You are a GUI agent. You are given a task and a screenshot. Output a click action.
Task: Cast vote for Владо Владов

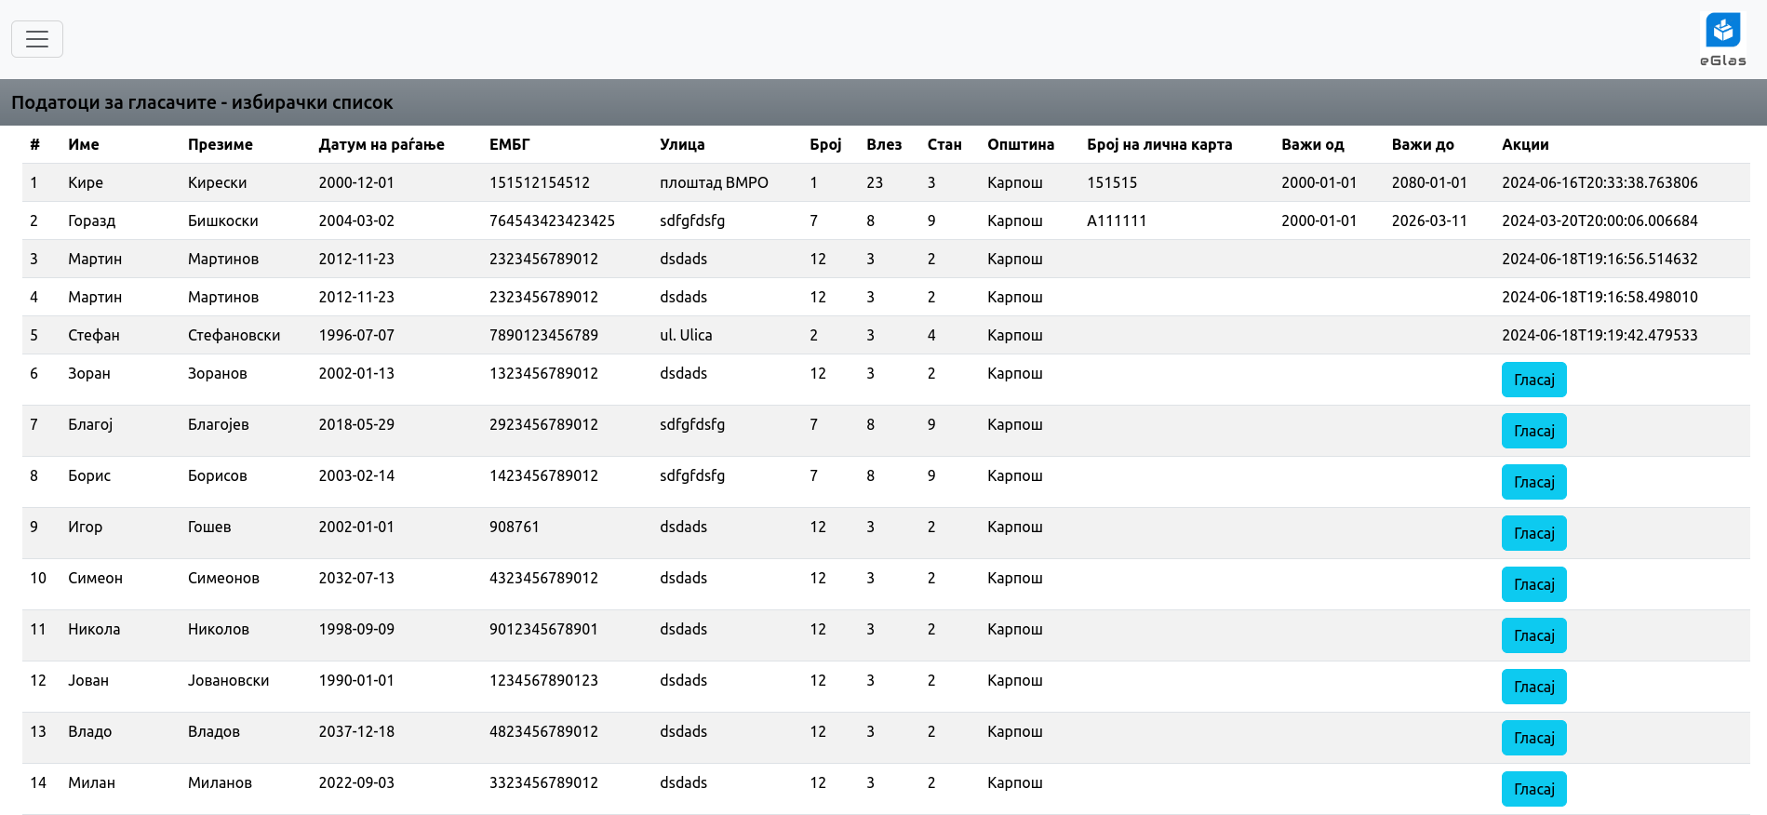click(1533, 738)
